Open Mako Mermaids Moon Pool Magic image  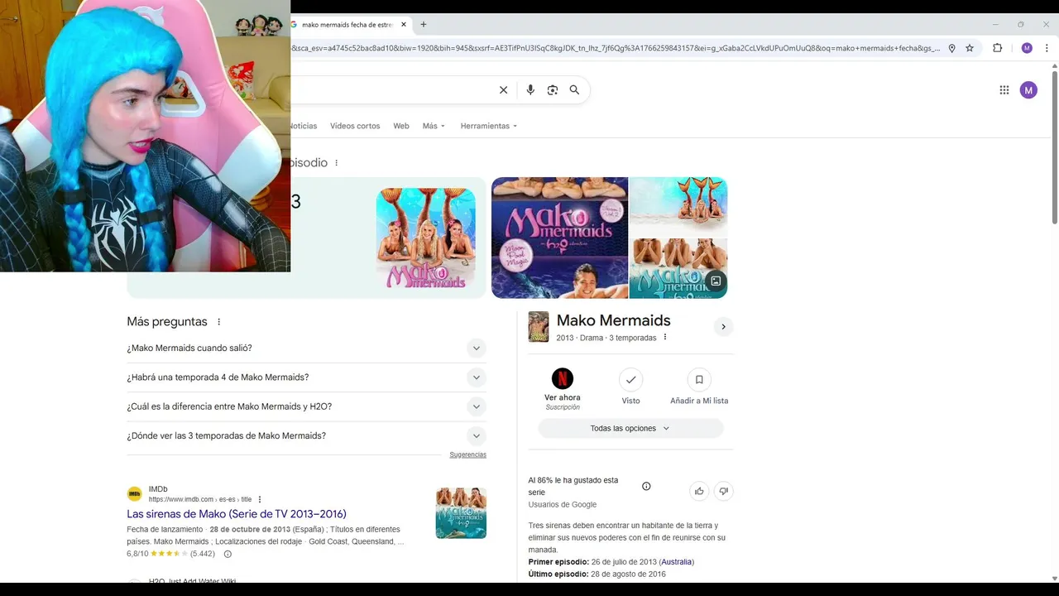point(559,238)
